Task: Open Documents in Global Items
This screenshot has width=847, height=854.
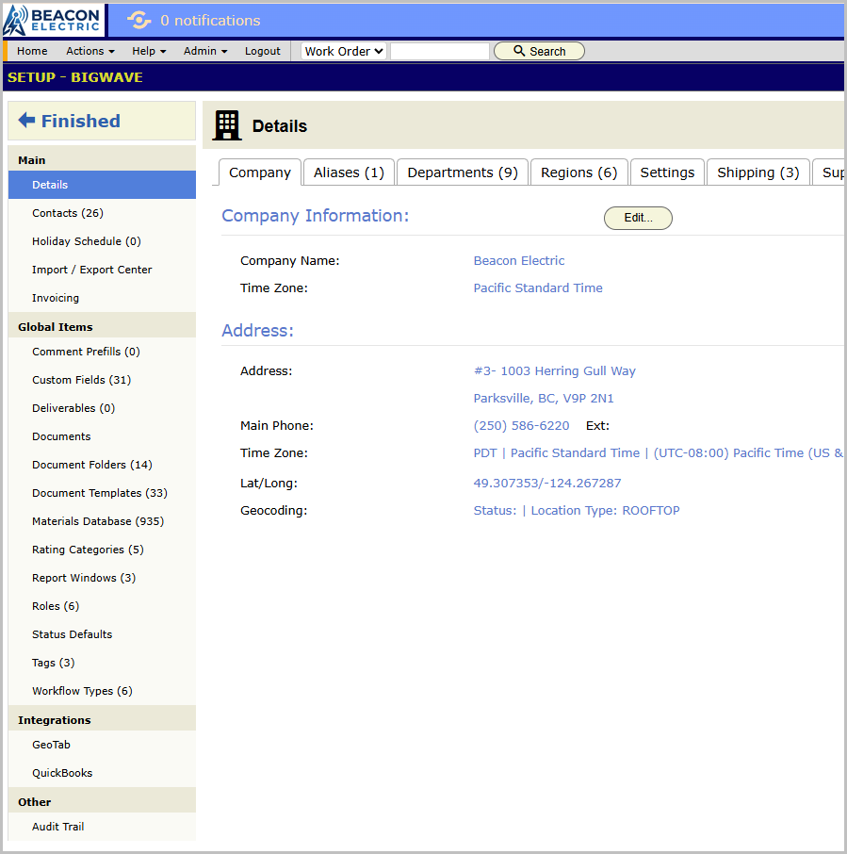Action: point(102,436)
